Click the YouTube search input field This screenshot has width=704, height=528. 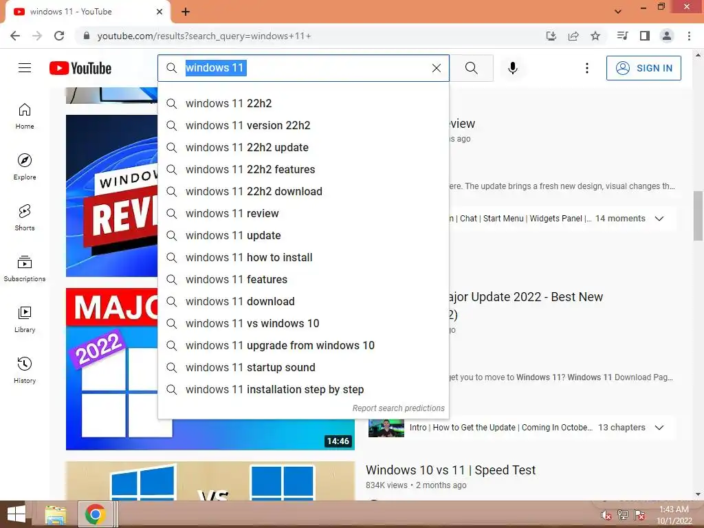(303, 68)
